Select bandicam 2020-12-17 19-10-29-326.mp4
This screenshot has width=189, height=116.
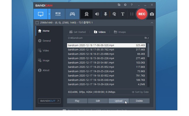106,84
